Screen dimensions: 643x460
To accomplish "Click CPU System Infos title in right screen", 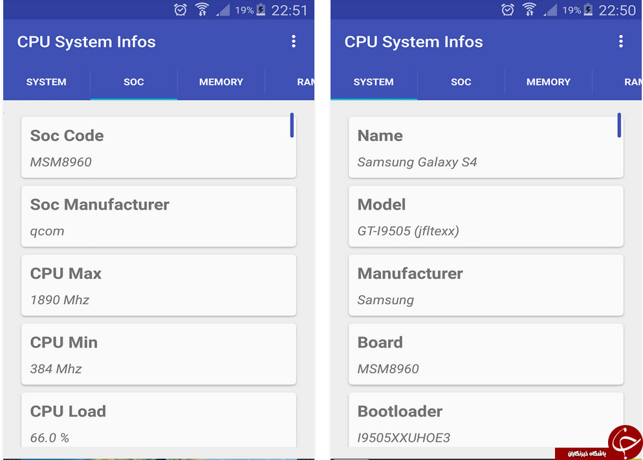I will coord(414,42).
